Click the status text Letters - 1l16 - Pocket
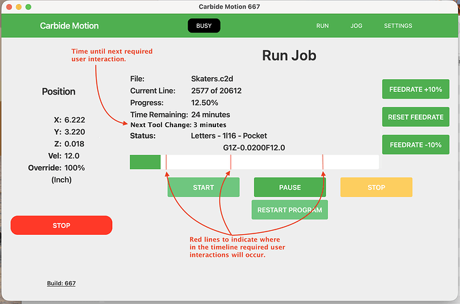The image size is (460, 304). (229, 136)
